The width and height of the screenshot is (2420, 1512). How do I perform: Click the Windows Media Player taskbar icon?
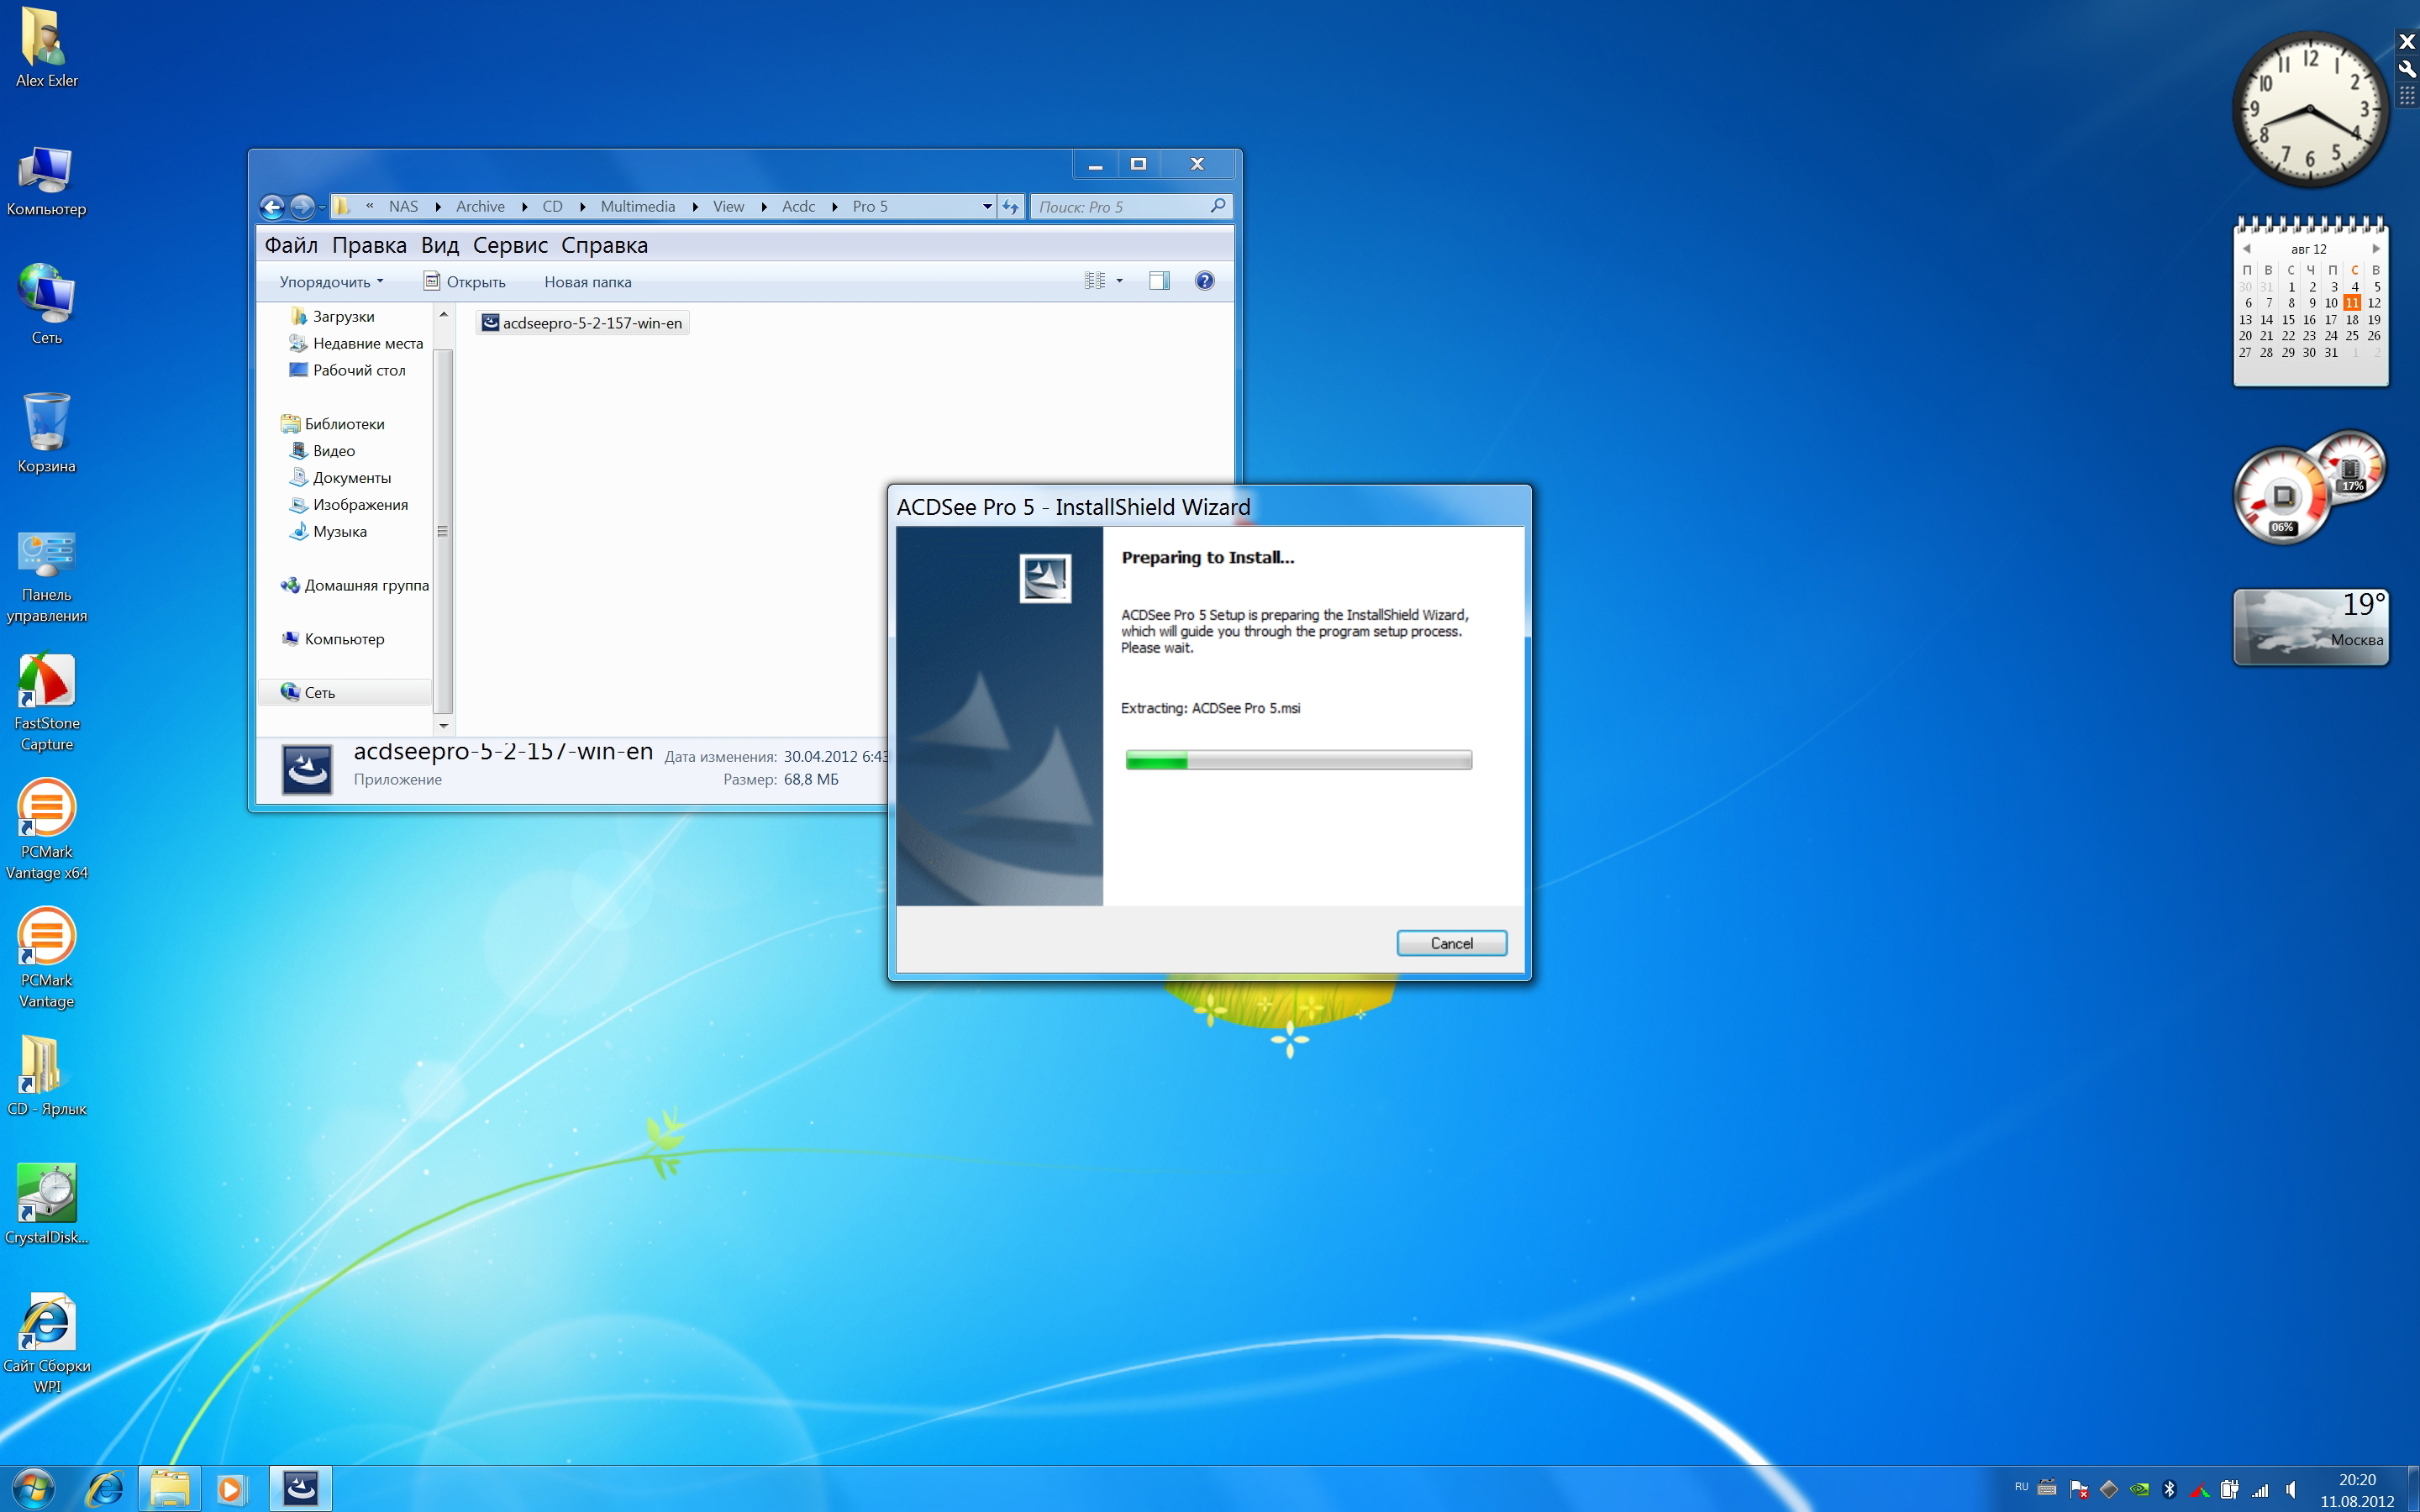[231, 1489]
